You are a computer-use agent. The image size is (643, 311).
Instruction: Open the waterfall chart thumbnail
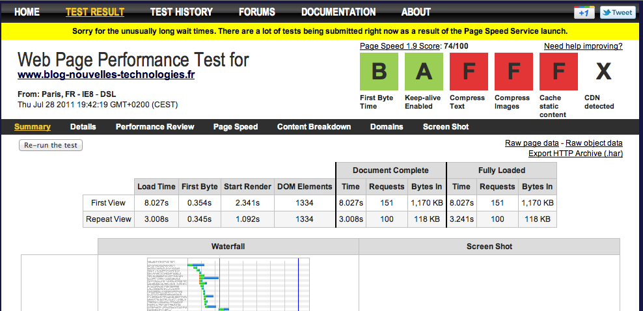tap(228, 284)
